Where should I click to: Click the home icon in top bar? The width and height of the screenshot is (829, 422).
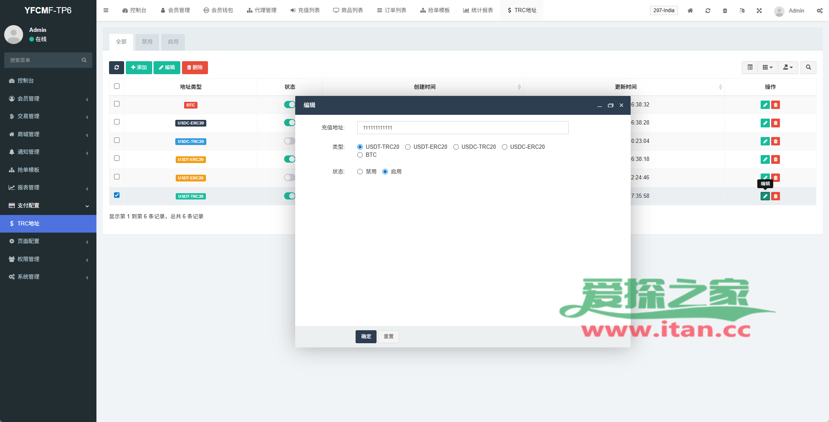(690, 10)
